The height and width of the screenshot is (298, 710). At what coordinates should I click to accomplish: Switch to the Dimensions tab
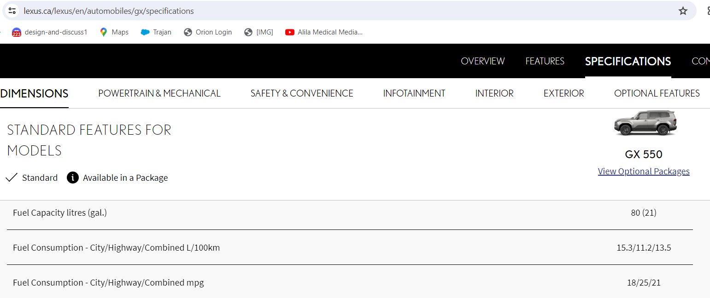(x=34, y=93)
